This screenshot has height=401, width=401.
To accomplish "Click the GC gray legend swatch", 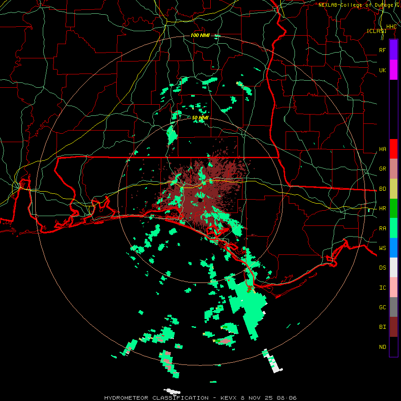I will point(393,307).
